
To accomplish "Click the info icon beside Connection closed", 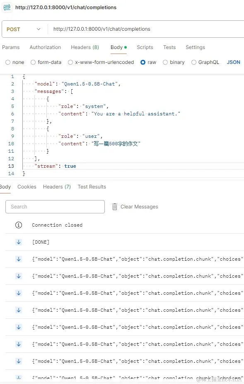I will (x=19, y=225).
